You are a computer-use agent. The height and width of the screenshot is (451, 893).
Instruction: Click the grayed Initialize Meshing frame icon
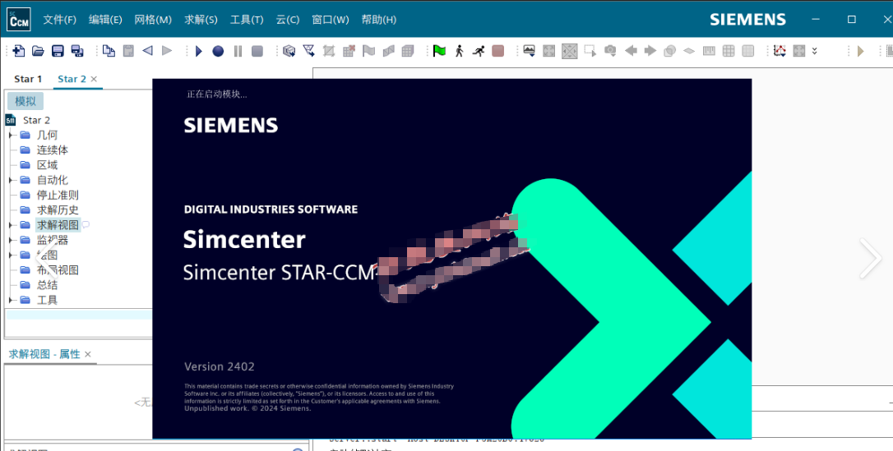click(329, 51)
